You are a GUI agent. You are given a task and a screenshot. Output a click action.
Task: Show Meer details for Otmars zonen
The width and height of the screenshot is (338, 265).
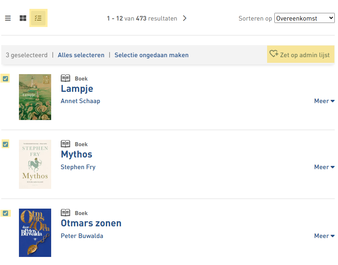(x=324, y=236)
